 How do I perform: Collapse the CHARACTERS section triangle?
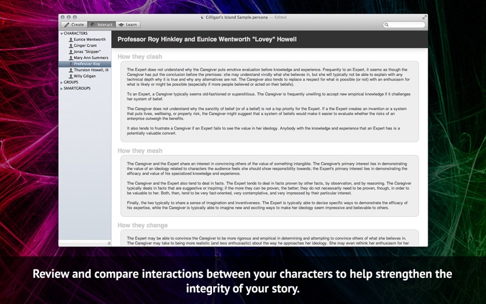tap(61, 33)
